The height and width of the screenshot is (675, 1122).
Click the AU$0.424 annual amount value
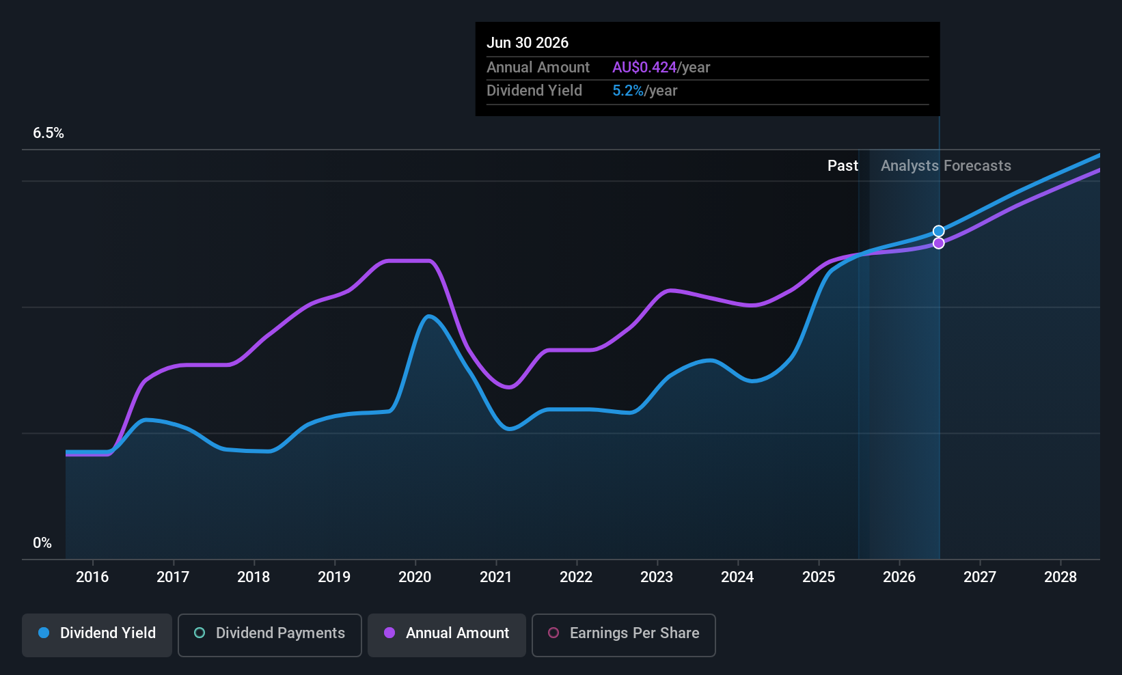[644, 68]
